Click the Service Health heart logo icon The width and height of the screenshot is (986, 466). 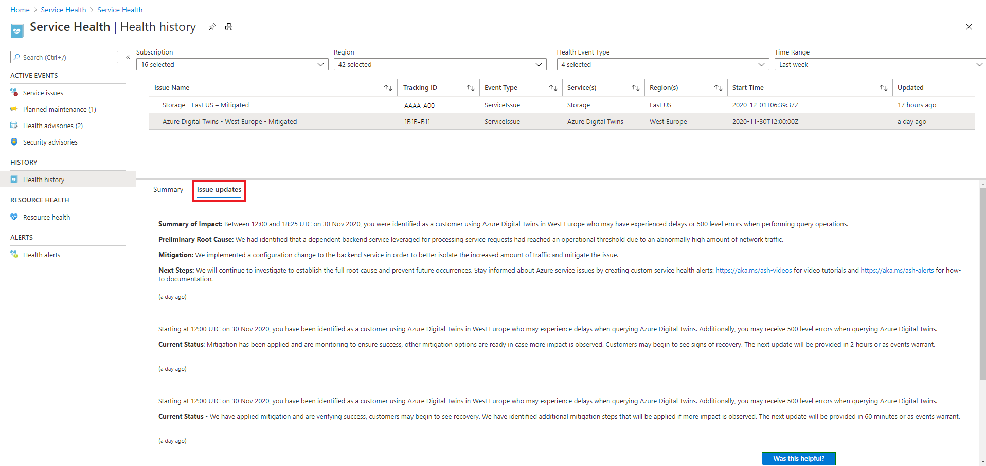click(17, 31)
